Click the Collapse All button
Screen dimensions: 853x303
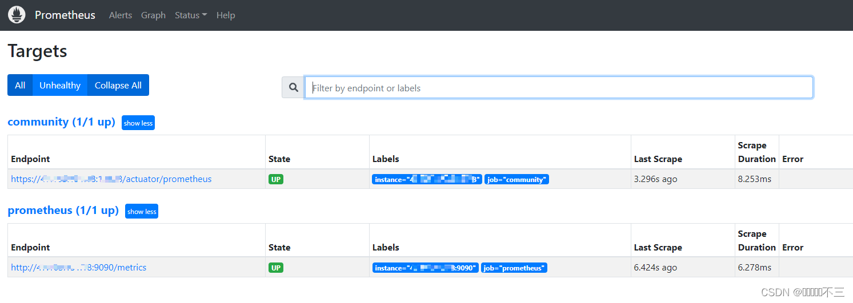118,85
